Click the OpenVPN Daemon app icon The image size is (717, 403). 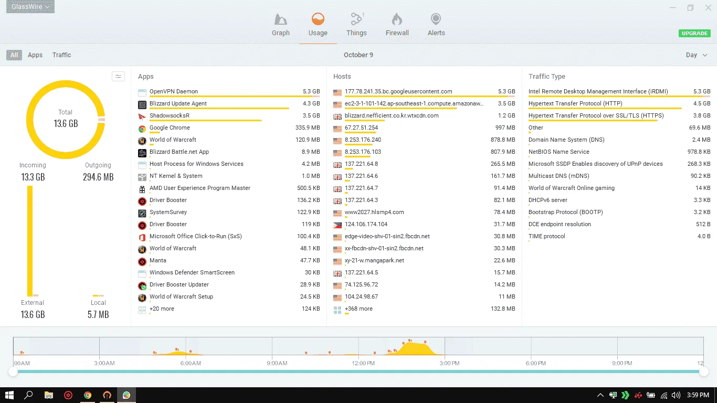(x=142, y=92)
